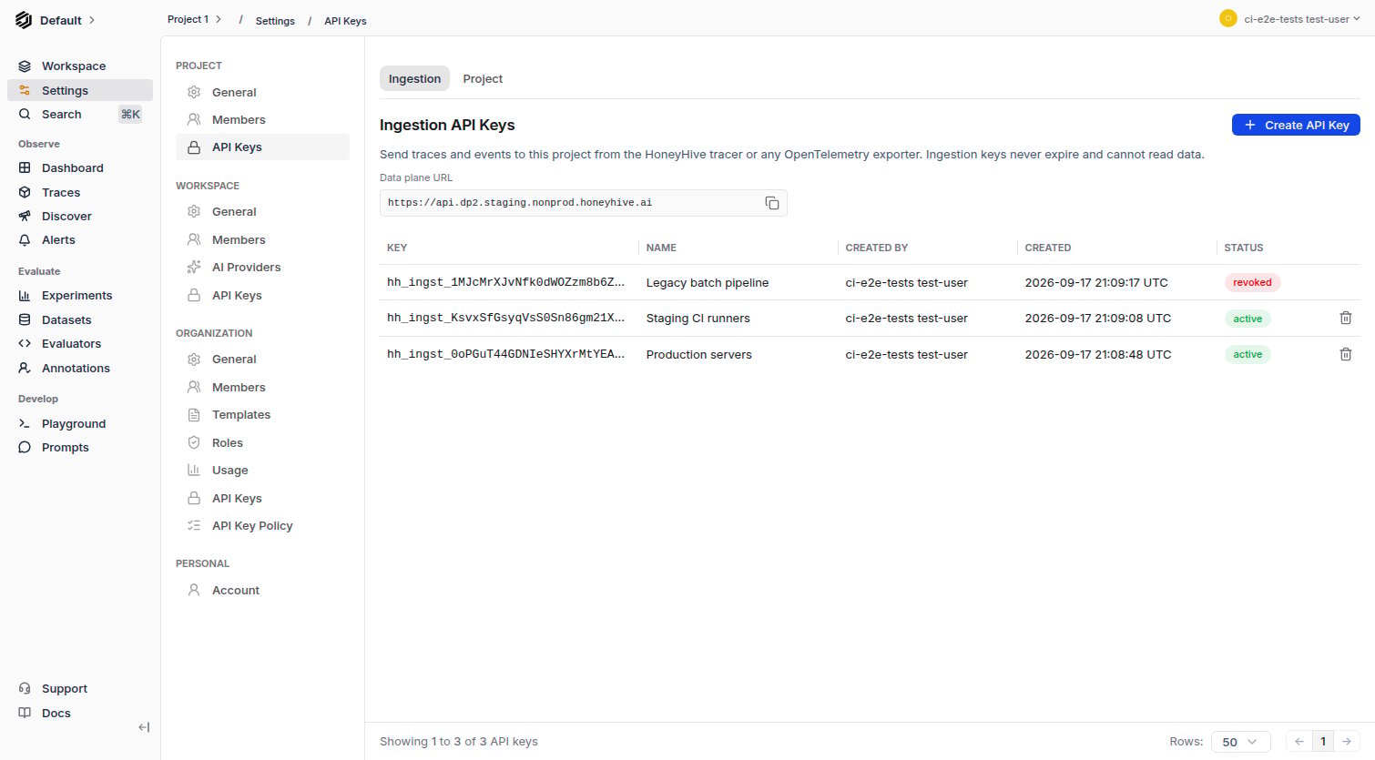Open Organization General settings
Image resolution: width=1375 pixels, height=760 pixels.
point(262,359)
